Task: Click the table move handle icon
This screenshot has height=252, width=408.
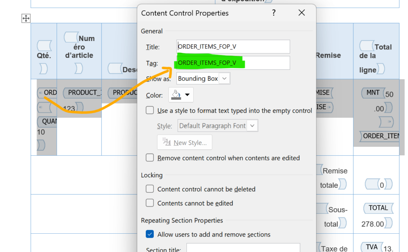Action: [26, 18]
